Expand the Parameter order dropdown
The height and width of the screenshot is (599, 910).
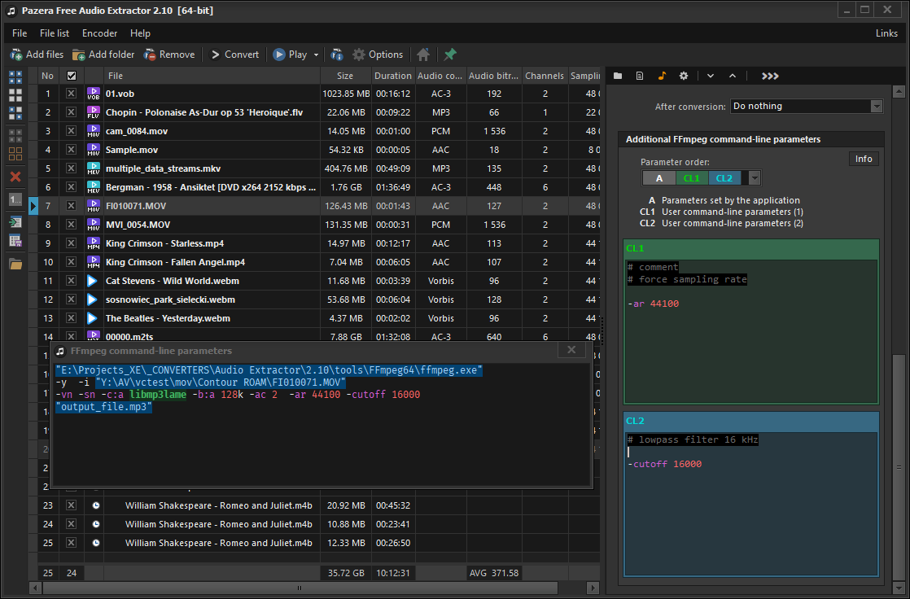pyautogui.click(x=755, y=178)
